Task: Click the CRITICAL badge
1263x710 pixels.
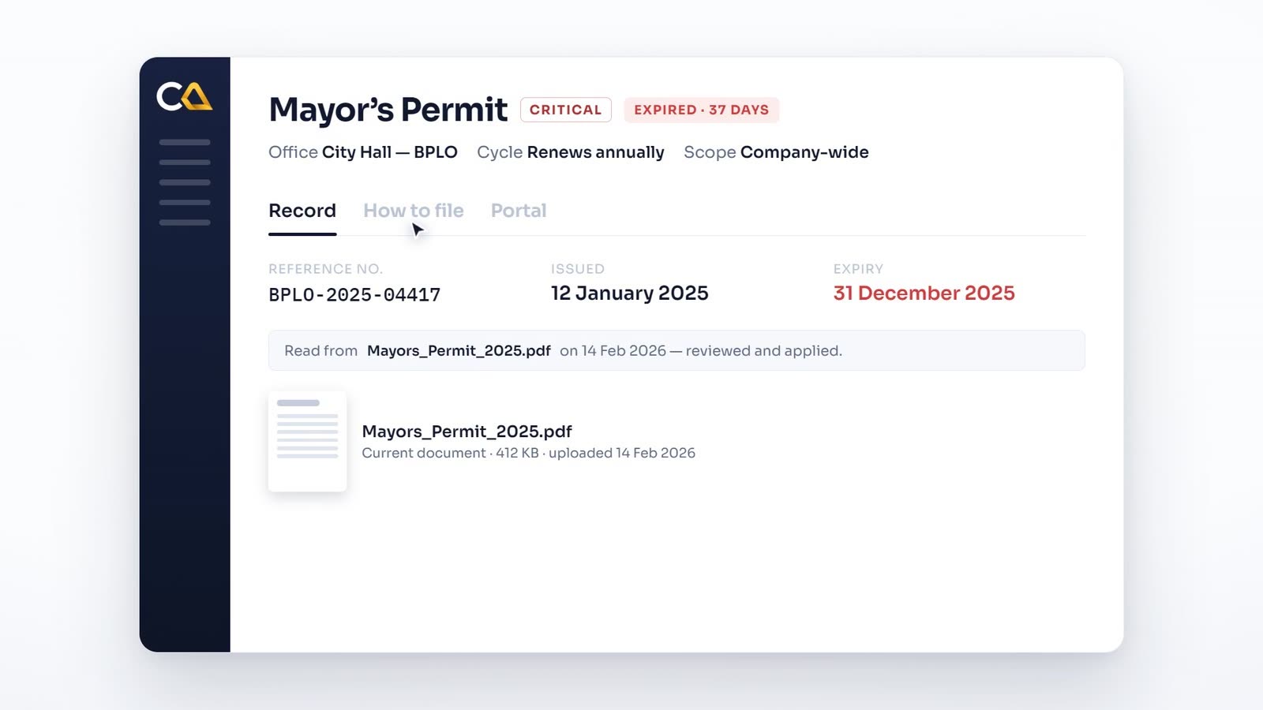Action: pos(566,110)
